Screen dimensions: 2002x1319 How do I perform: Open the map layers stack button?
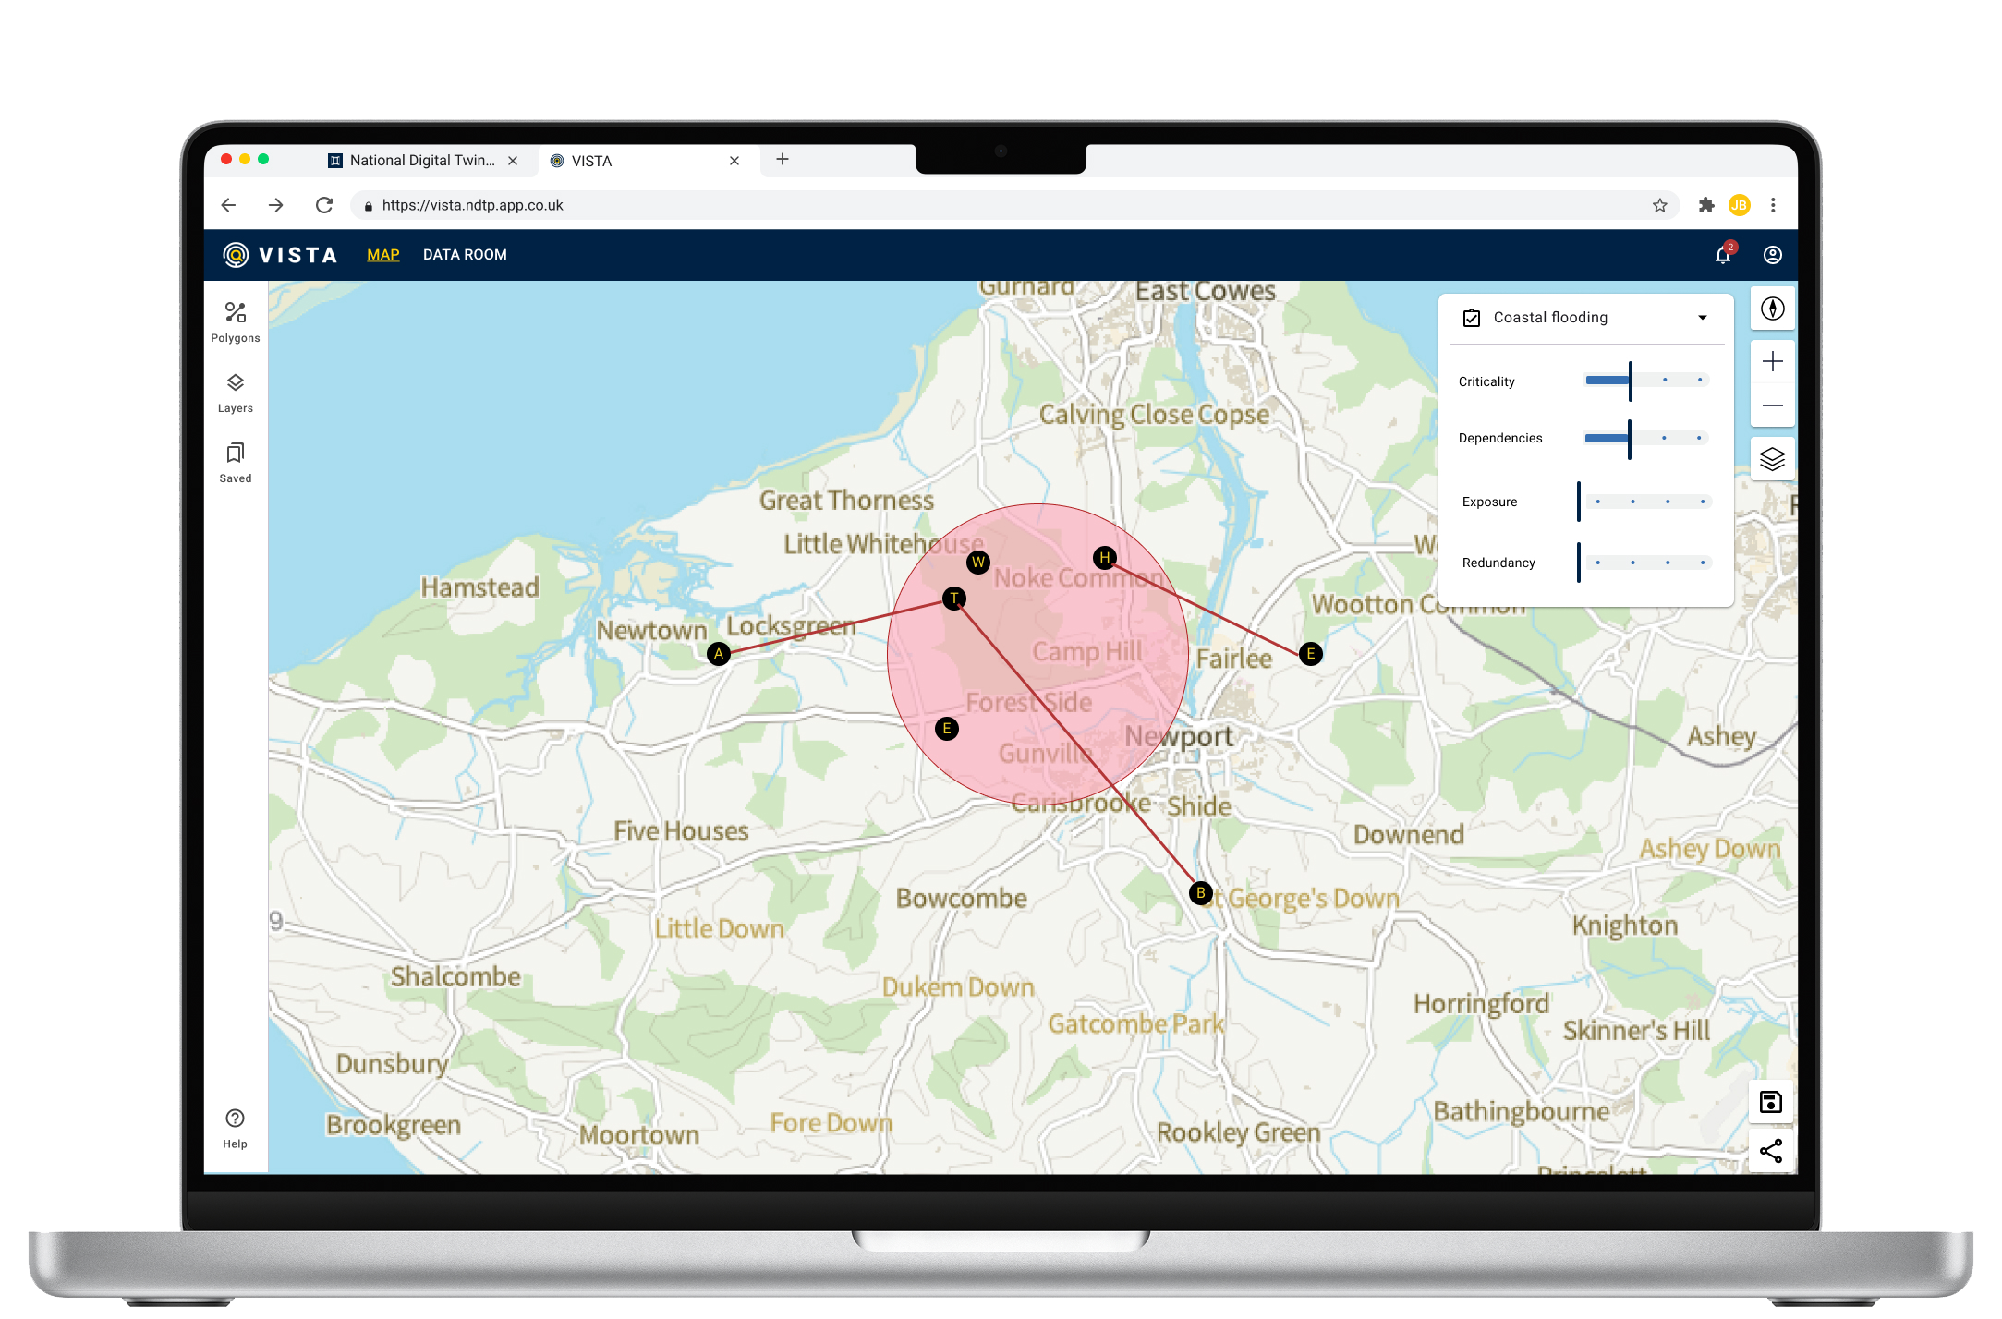(x=1771, y=458)
